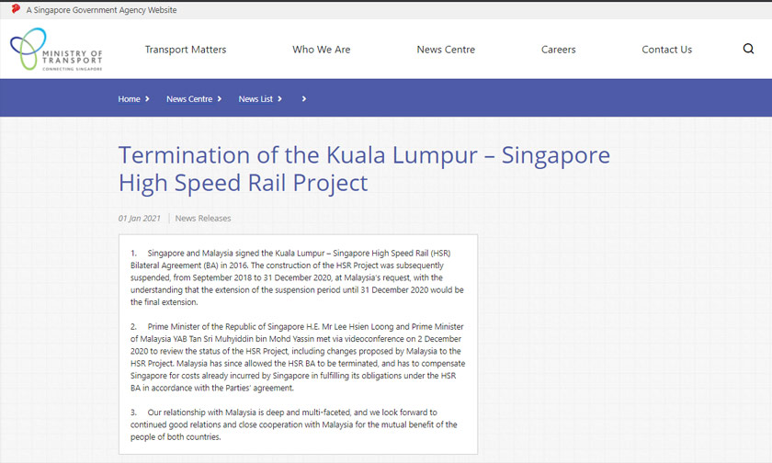Screen dimensions: 772x463
Task: Open the Contact Us page
Action: tap(666, 50)
